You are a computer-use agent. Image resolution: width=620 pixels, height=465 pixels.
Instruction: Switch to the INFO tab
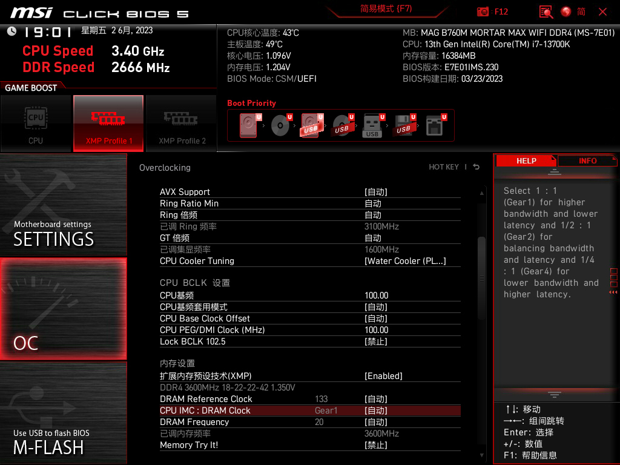(587, 160)
